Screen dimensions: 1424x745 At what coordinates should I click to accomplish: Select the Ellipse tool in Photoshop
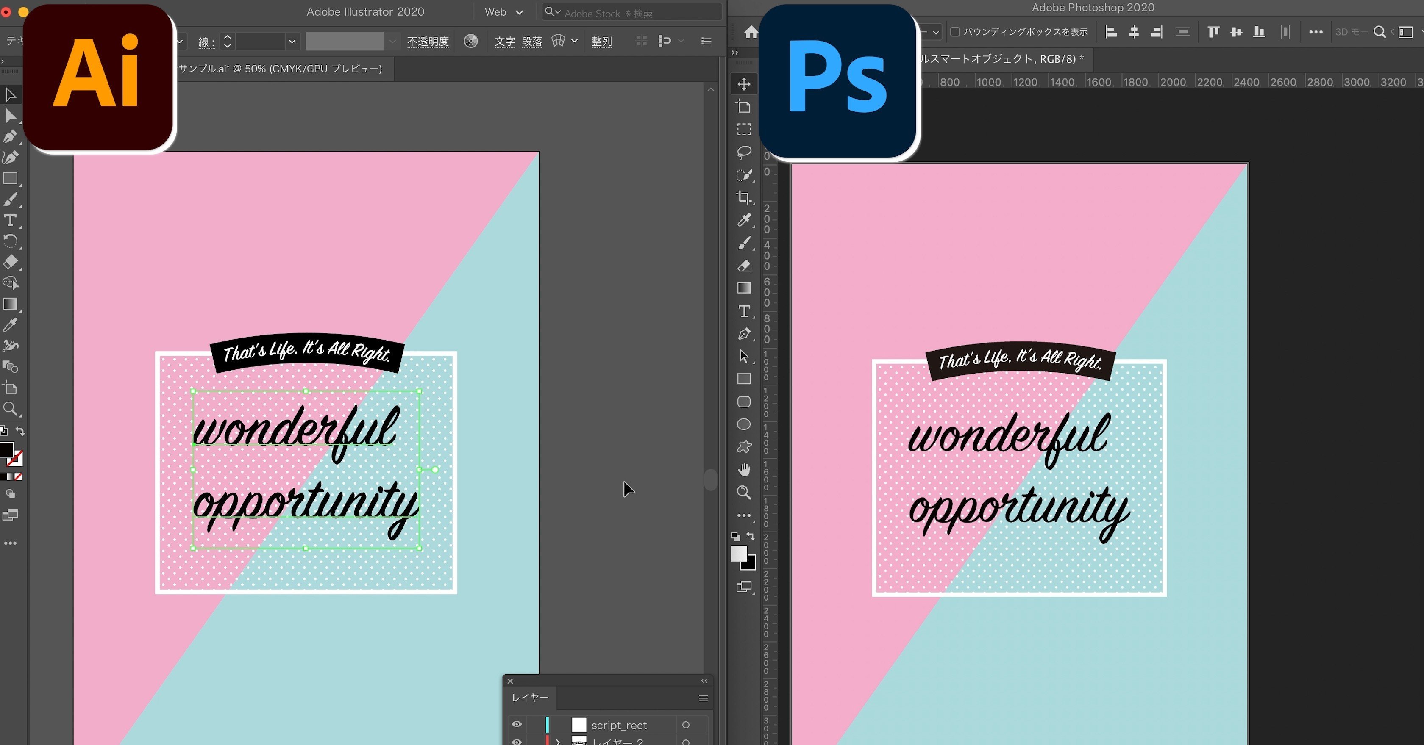pyautogui.click(x=744, y=424)
